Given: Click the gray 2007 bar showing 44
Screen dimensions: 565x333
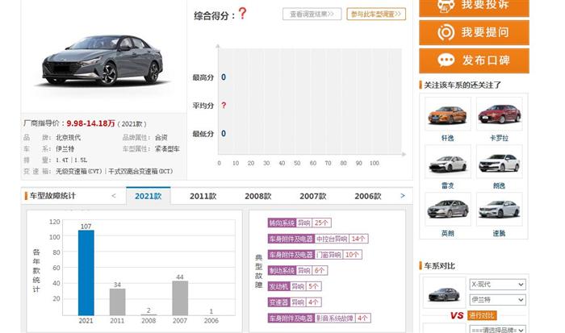Looking at the screenshot, I should (x=180, y=298).
